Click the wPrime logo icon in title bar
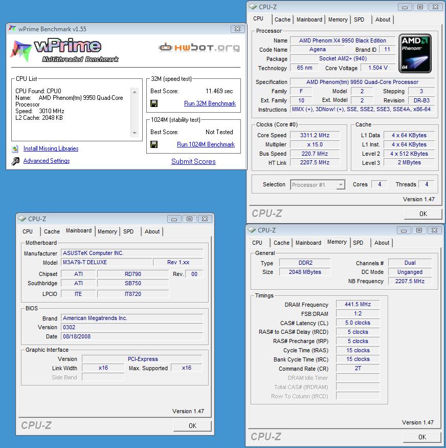Viewport: 446px width, 448px height. click(12, 29)
